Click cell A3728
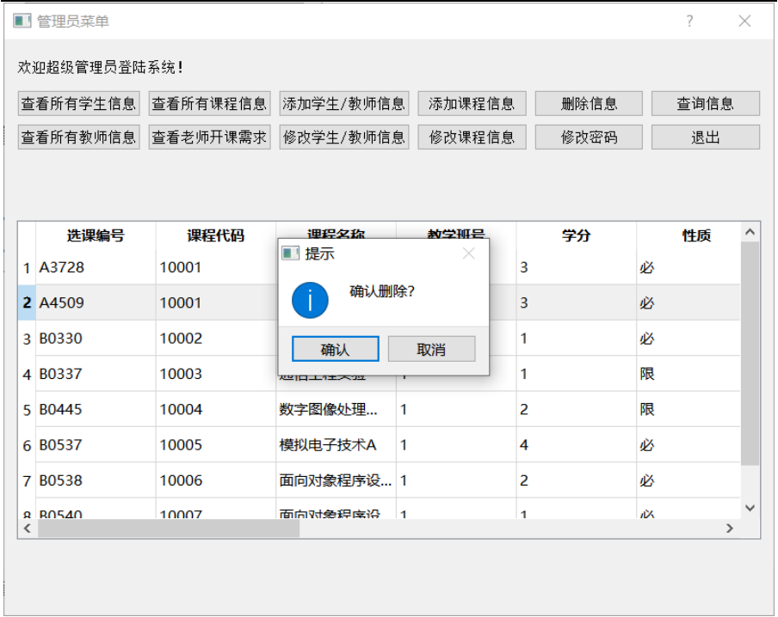The height and width of the screenshot is (617, 778). click(96, 267)
